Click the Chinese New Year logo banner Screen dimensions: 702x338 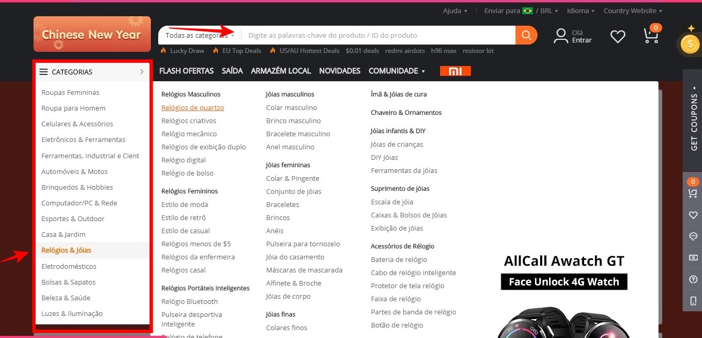92,34
